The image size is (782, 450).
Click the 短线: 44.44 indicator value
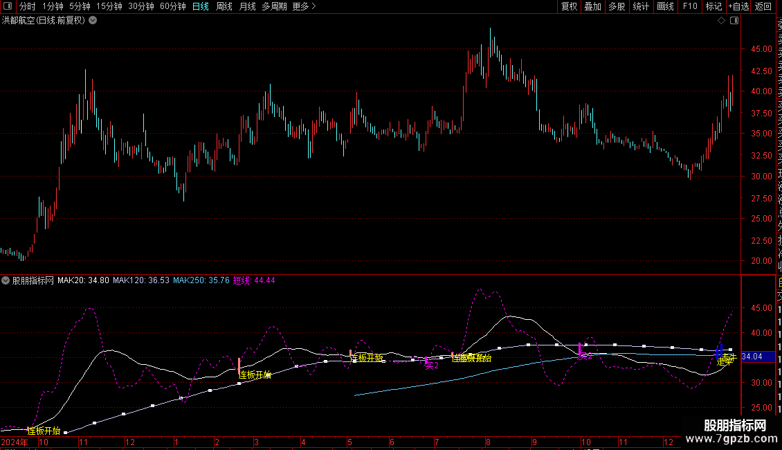pyautogui.click(x=255, y=280)
